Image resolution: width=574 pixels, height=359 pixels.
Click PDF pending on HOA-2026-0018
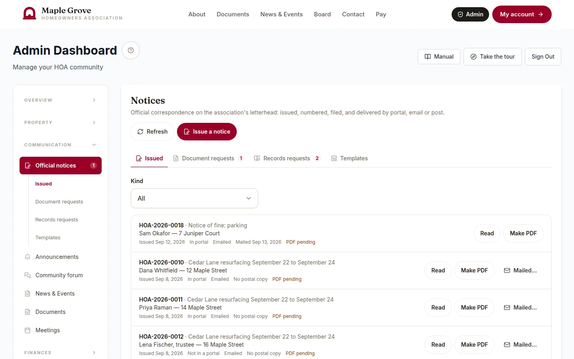pos(301,242)
